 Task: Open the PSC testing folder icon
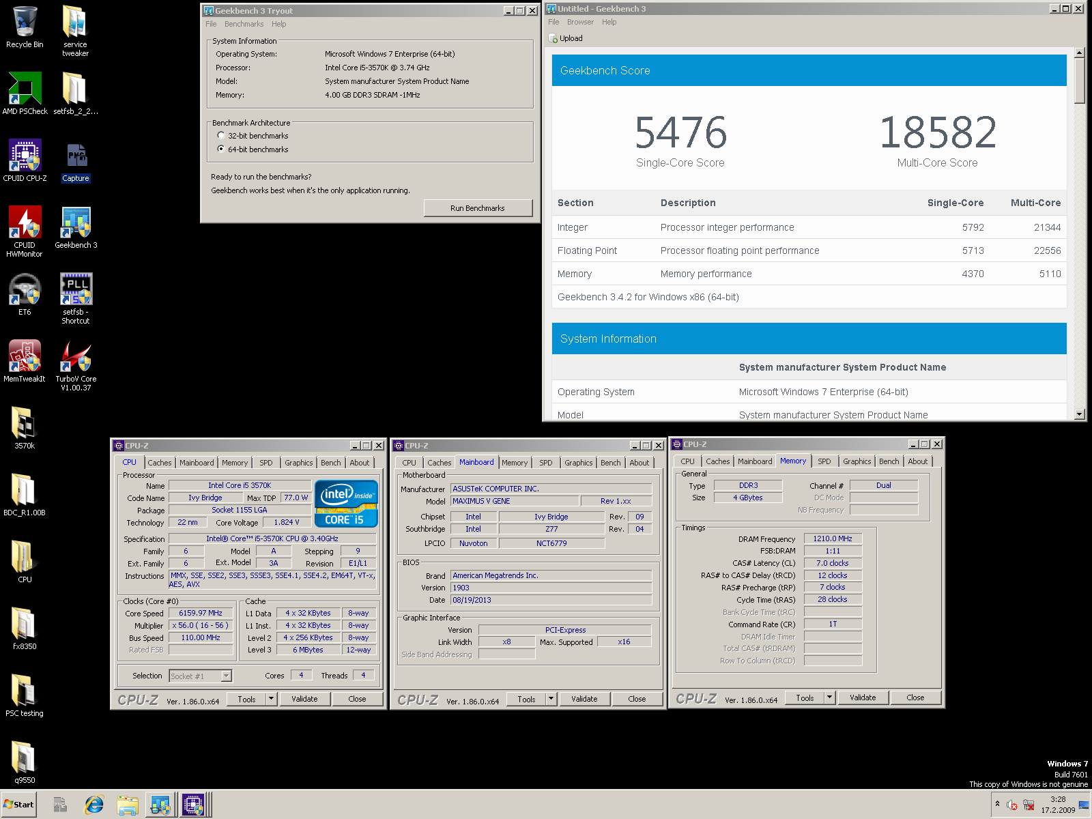(x=25, y=695)
